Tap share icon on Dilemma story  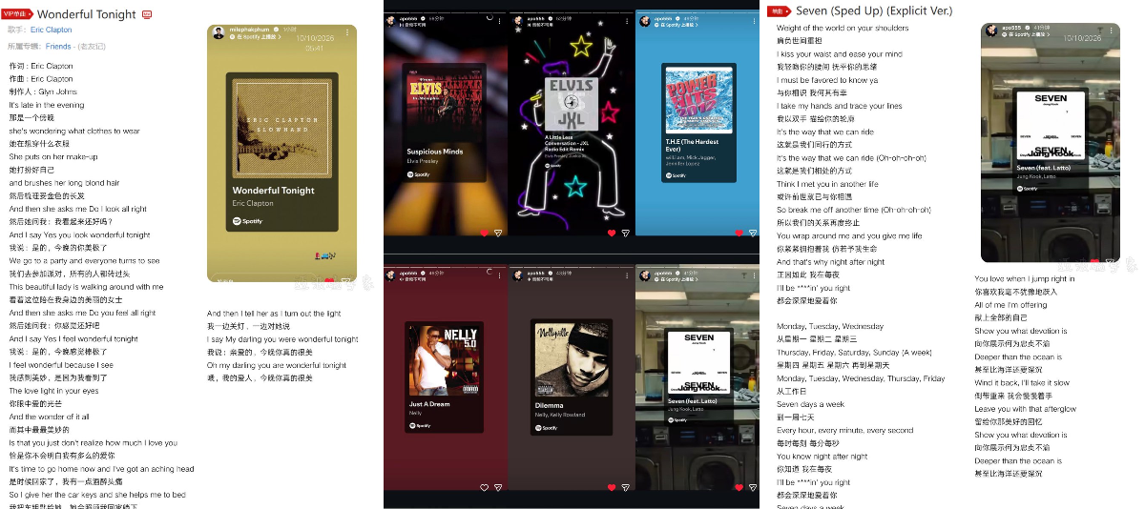click(x=625, y=487)
